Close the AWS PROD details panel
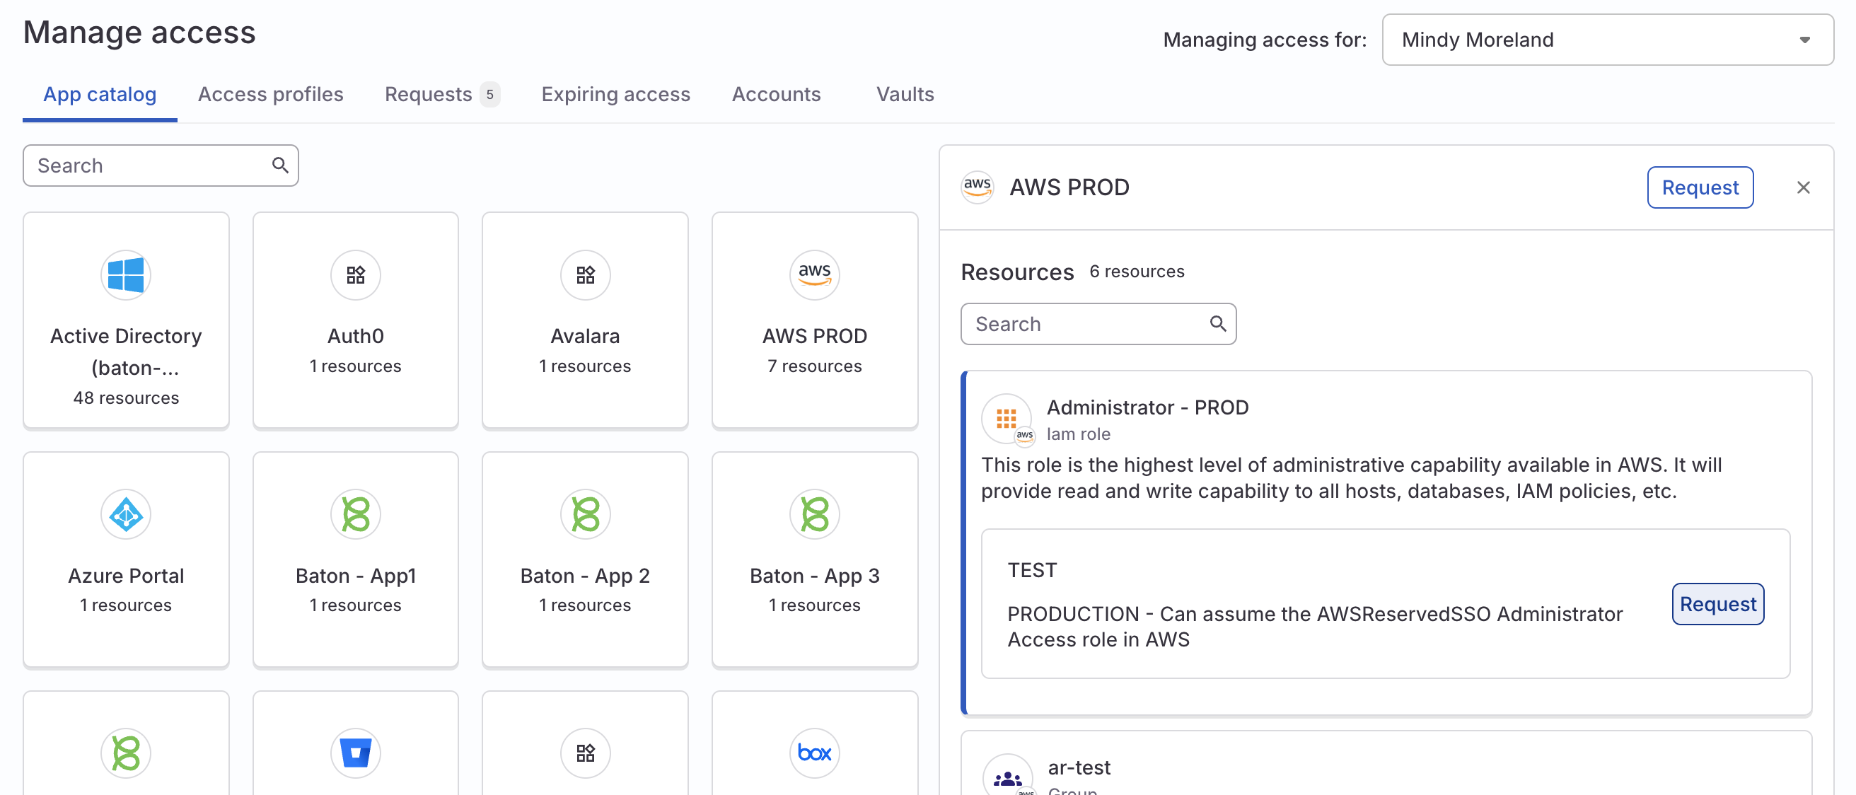 [x=1804, y=187]
